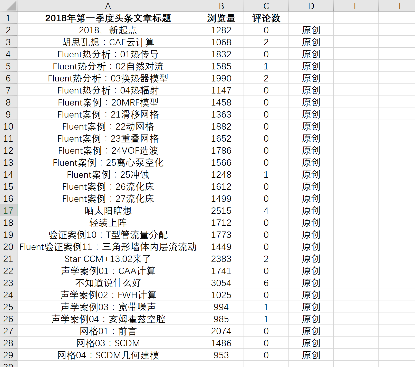Click 原创 in row 17

pyautogui.click(x=311, y=210)
